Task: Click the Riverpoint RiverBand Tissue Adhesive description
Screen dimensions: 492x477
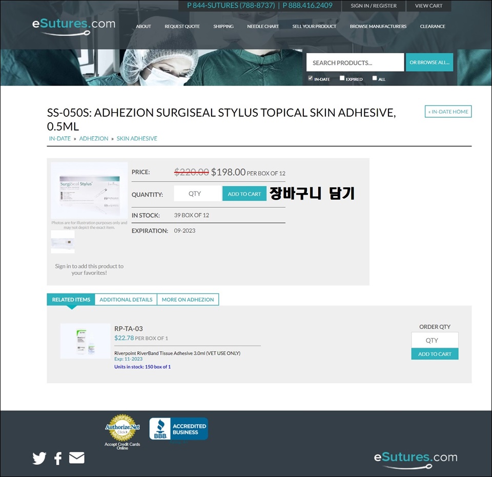Action: (x=177, y=353)
